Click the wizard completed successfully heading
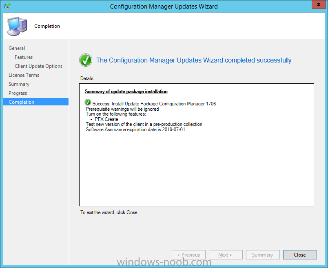 coord(194,60)
